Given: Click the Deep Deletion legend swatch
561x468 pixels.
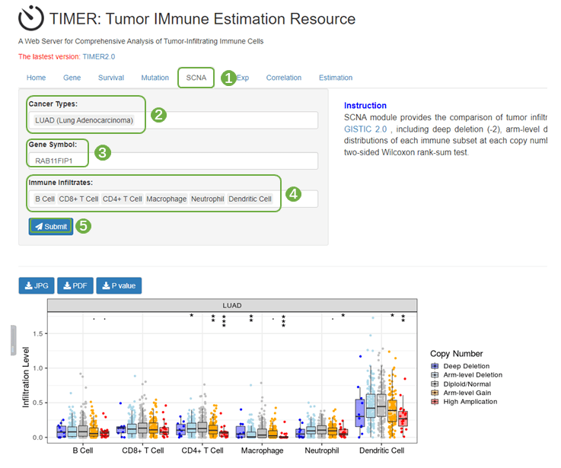Looking at the screenshot, I should [435, 366].
